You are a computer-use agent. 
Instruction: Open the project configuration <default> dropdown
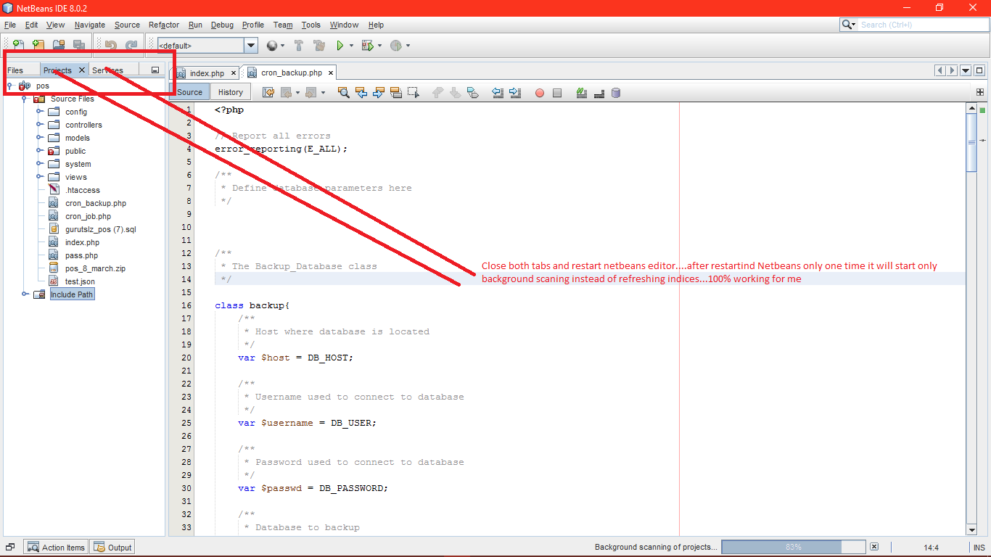click(x=251, y=45)
